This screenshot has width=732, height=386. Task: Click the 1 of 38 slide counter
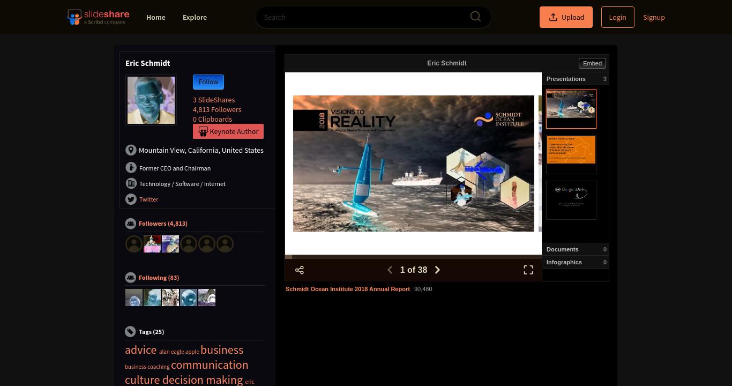pyautogui.click(x=414, y=270)
